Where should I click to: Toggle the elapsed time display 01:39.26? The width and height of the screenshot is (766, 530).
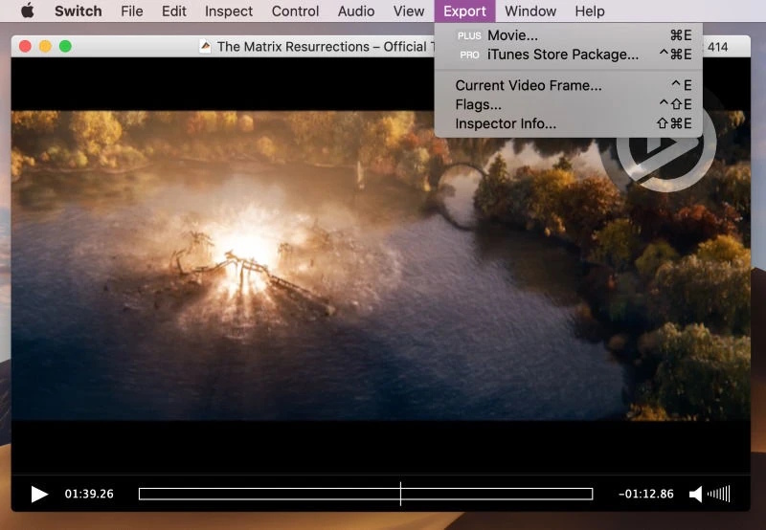coord(89,494)
